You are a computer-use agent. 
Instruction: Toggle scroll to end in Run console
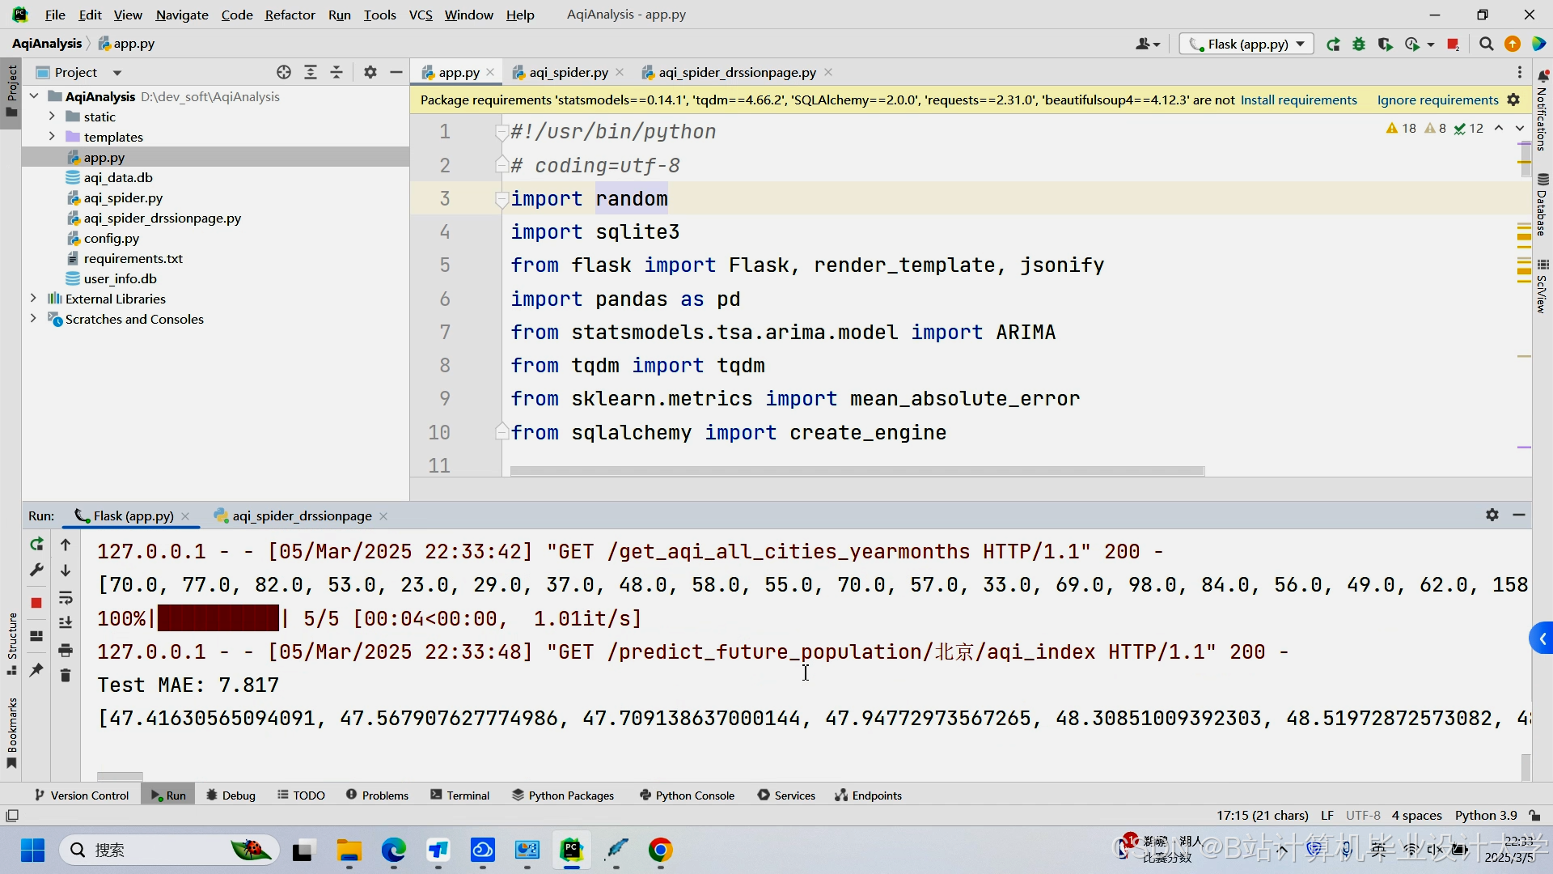[66, 622]
